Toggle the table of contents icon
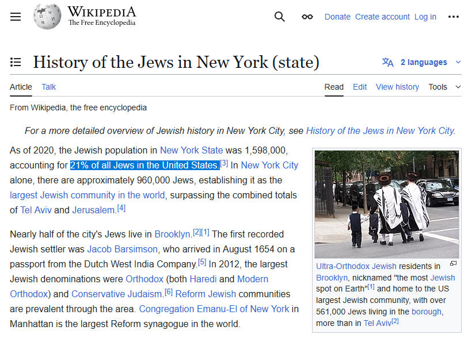 tap(16, 62)
